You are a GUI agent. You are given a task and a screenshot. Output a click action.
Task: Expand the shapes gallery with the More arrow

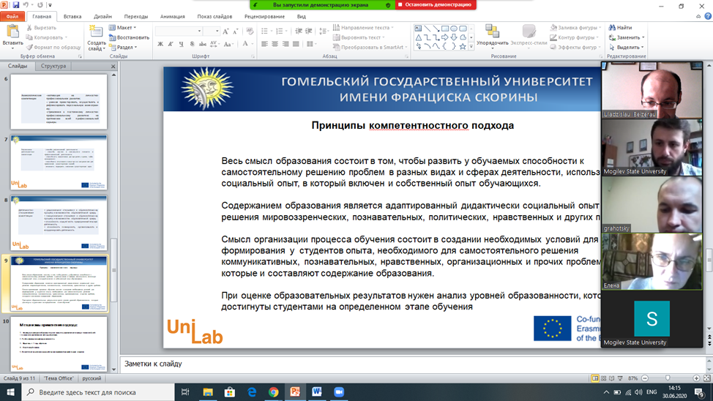471,47
